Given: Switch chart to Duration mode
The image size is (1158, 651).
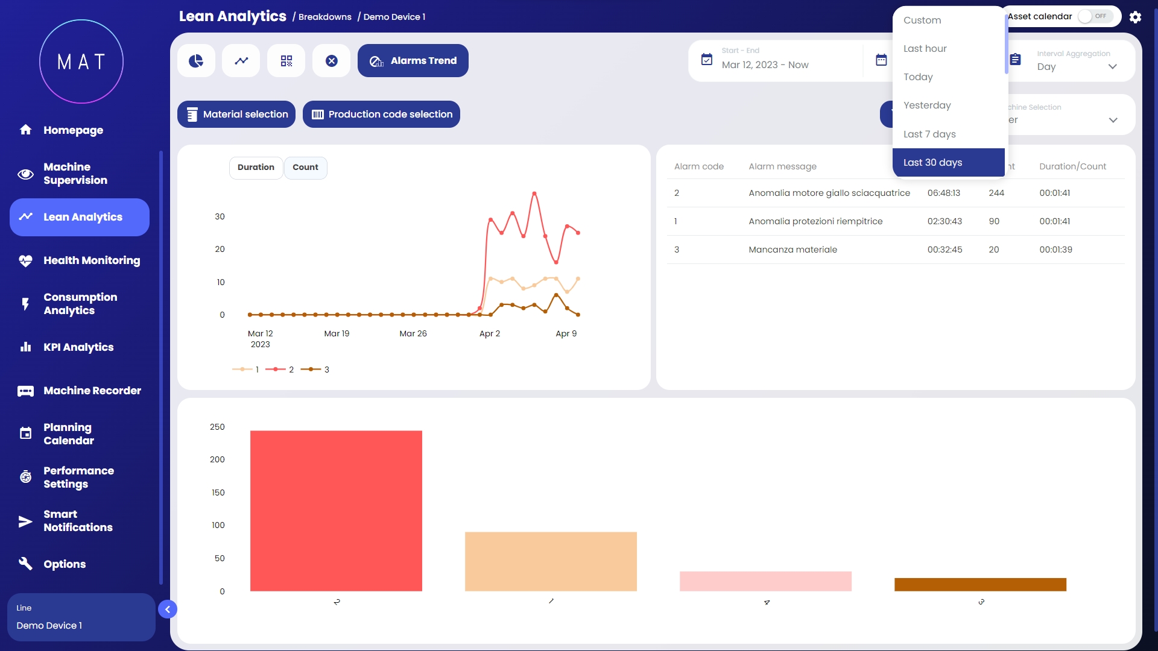Looking at the screenshot, I should click(256, 168).
